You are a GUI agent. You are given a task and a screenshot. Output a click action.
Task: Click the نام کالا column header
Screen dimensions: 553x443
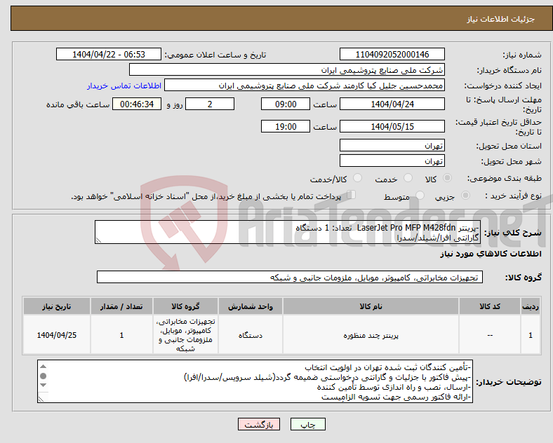[x=371, y=306]
